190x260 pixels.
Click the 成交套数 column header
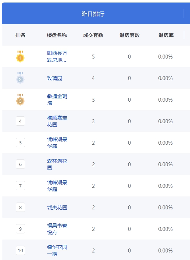93,35
